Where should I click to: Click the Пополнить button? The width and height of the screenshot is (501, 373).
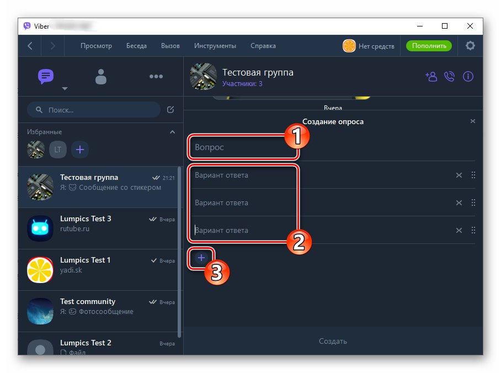[x=429, y=46]
